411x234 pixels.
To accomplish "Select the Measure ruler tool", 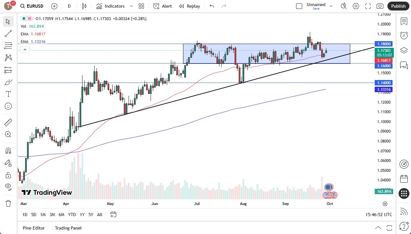I will click(x=8, y=122).
